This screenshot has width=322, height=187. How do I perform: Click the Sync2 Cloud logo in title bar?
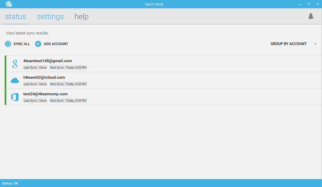coord(9,4)
